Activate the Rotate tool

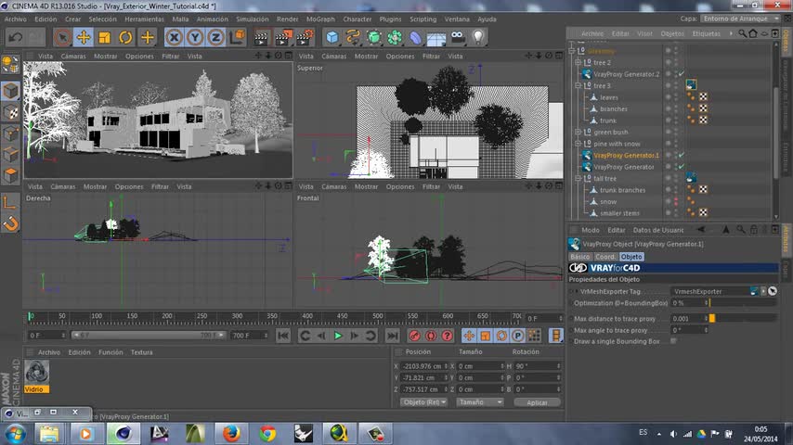[126, 37]
